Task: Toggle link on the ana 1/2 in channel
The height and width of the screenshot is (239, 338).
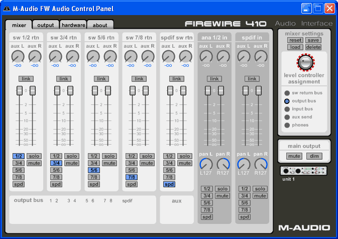Action: pos(214,79)
